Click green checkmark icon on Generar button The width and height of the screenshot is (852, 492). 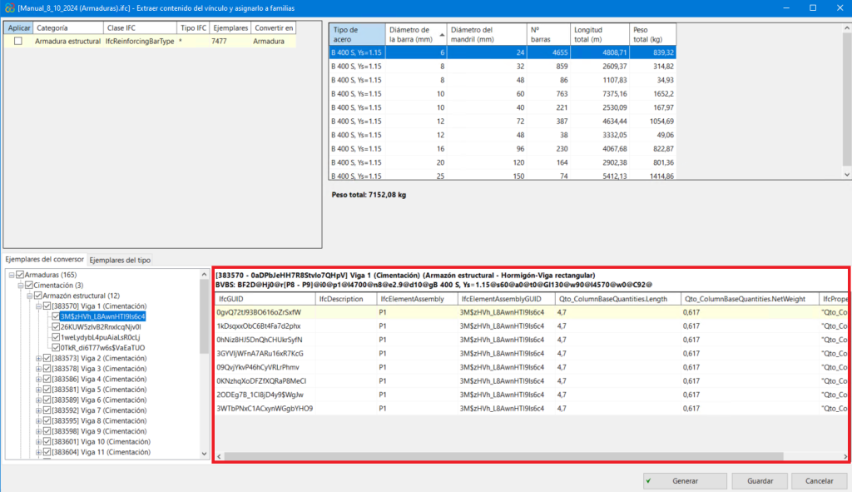pos(649,480)
